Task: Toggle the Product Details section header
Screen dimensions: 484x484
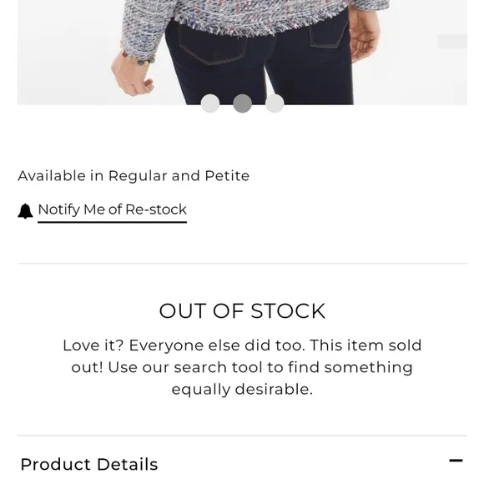Action: coord(242,464)
